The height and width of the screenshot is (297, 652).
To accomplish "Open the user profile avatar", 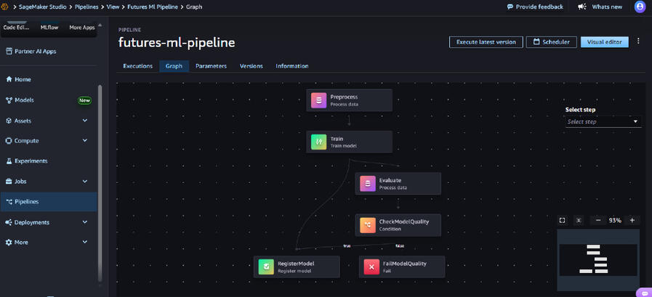I will (640, 7).
